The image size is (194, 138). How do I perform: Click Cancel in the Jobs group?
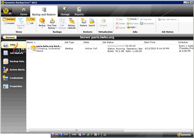click(120, 28)
